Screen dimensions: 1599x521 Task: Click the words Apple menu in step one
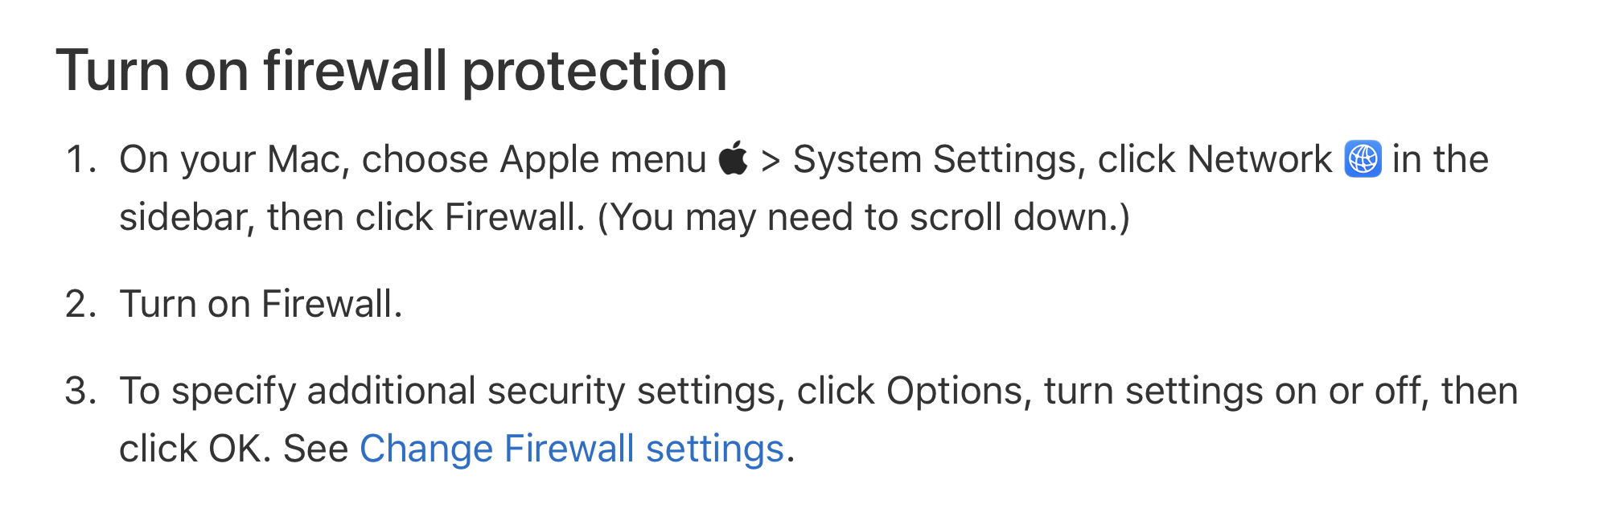tap(602, 159)
